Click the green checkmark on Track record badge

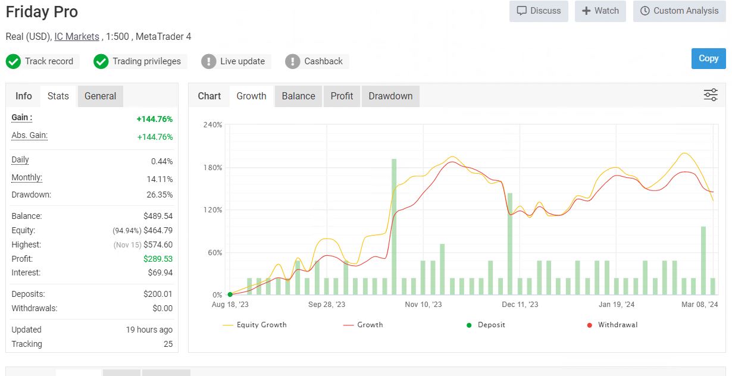click(14, 61)
